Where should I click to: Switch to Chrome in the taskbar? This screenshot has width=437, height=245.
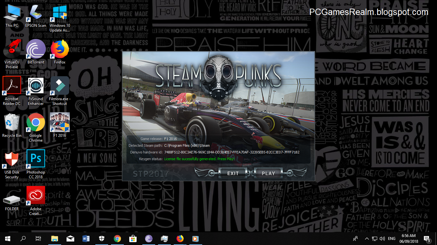(x=117, y=239)
